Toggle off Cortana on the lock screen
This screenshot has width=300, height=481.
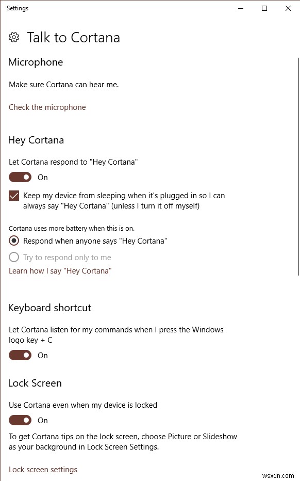pos(20,420)
